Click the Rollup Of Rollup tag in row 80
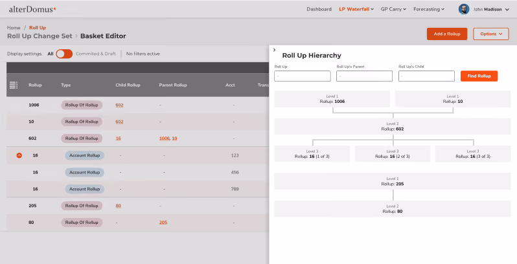517x264 pixels. pos(82,223)
